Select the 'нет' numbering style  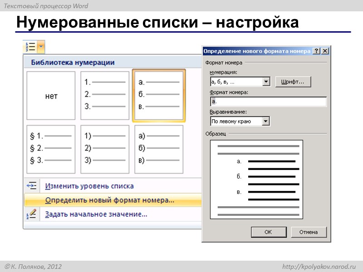tap(51, 96)
